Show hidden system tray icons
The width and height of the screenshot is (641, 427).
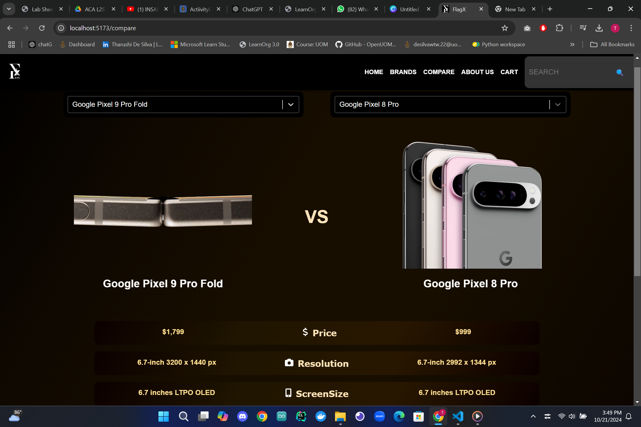pyautogui.click(x=533, y=416)
